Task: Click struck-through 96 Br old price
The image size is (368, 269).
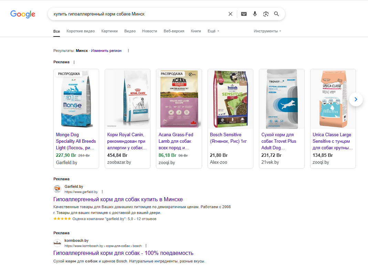Action: point(183,155)
